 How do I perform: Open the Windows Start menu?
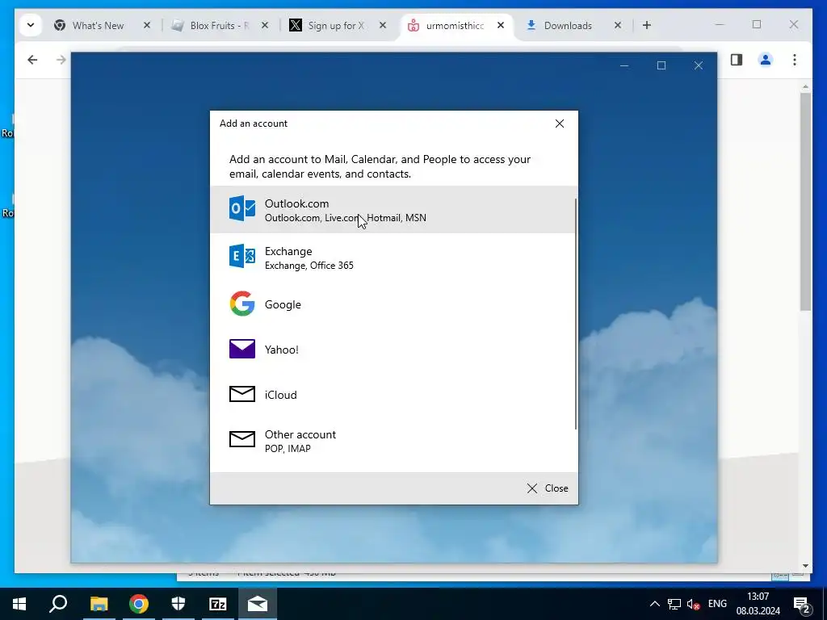click(19, 604)
